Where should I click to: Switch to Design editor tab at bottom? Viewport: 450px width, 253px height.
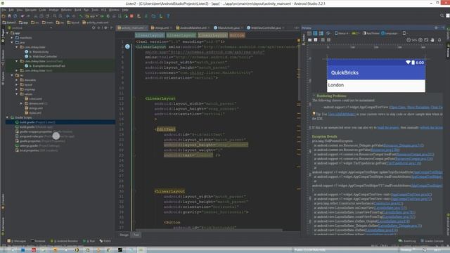pos(124,235)
